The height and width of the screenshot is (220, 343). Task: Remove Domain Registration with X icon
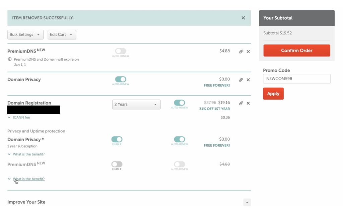[248, 103]
